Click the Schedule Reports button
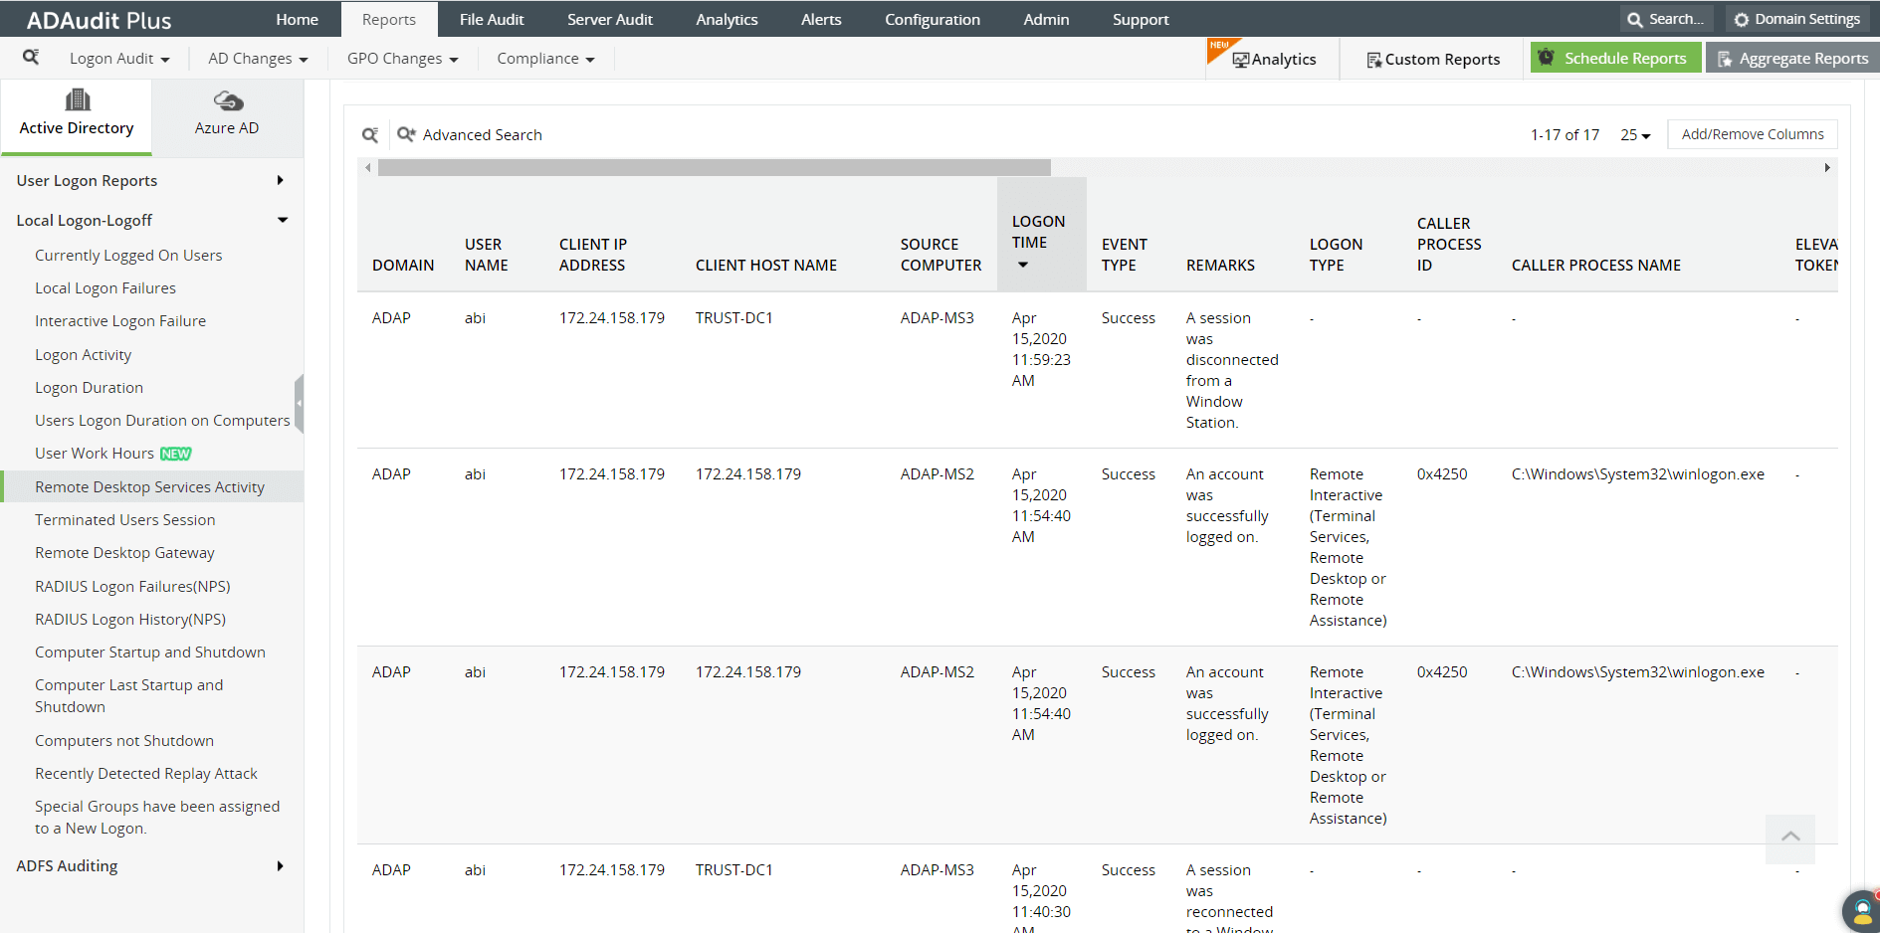Viewport: 1880px width, 933px height. (1615, 59)
